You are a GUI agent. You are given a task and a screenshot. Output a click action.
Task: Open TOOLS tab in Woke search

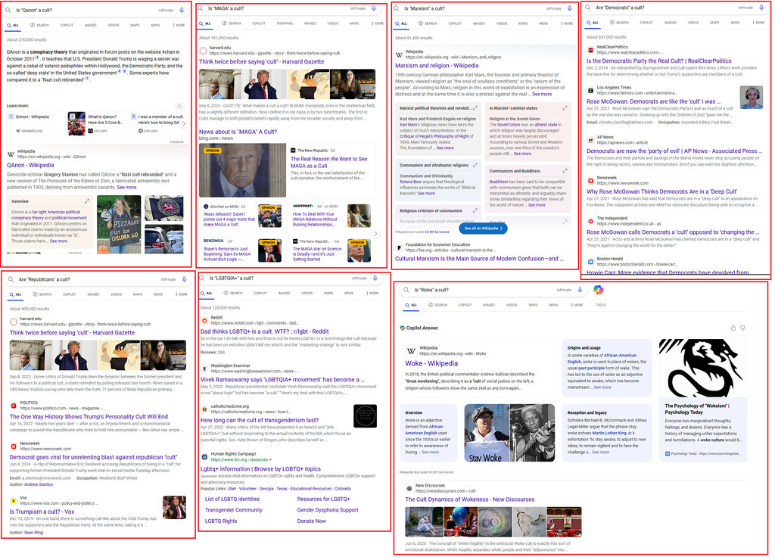[x=600, y=305]
